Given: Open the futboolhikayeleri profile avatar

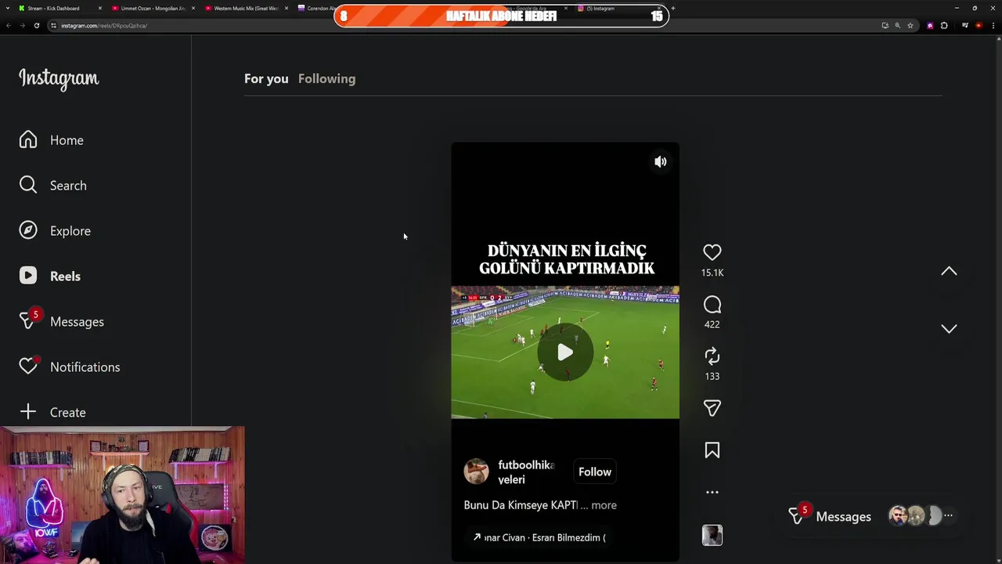Looking at the screenshot, I should (x=476, y=472).
